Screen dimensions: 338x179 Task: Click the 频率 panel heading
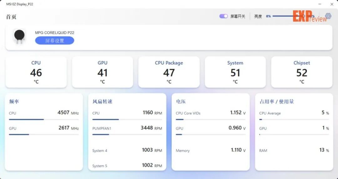pos(14,101)
